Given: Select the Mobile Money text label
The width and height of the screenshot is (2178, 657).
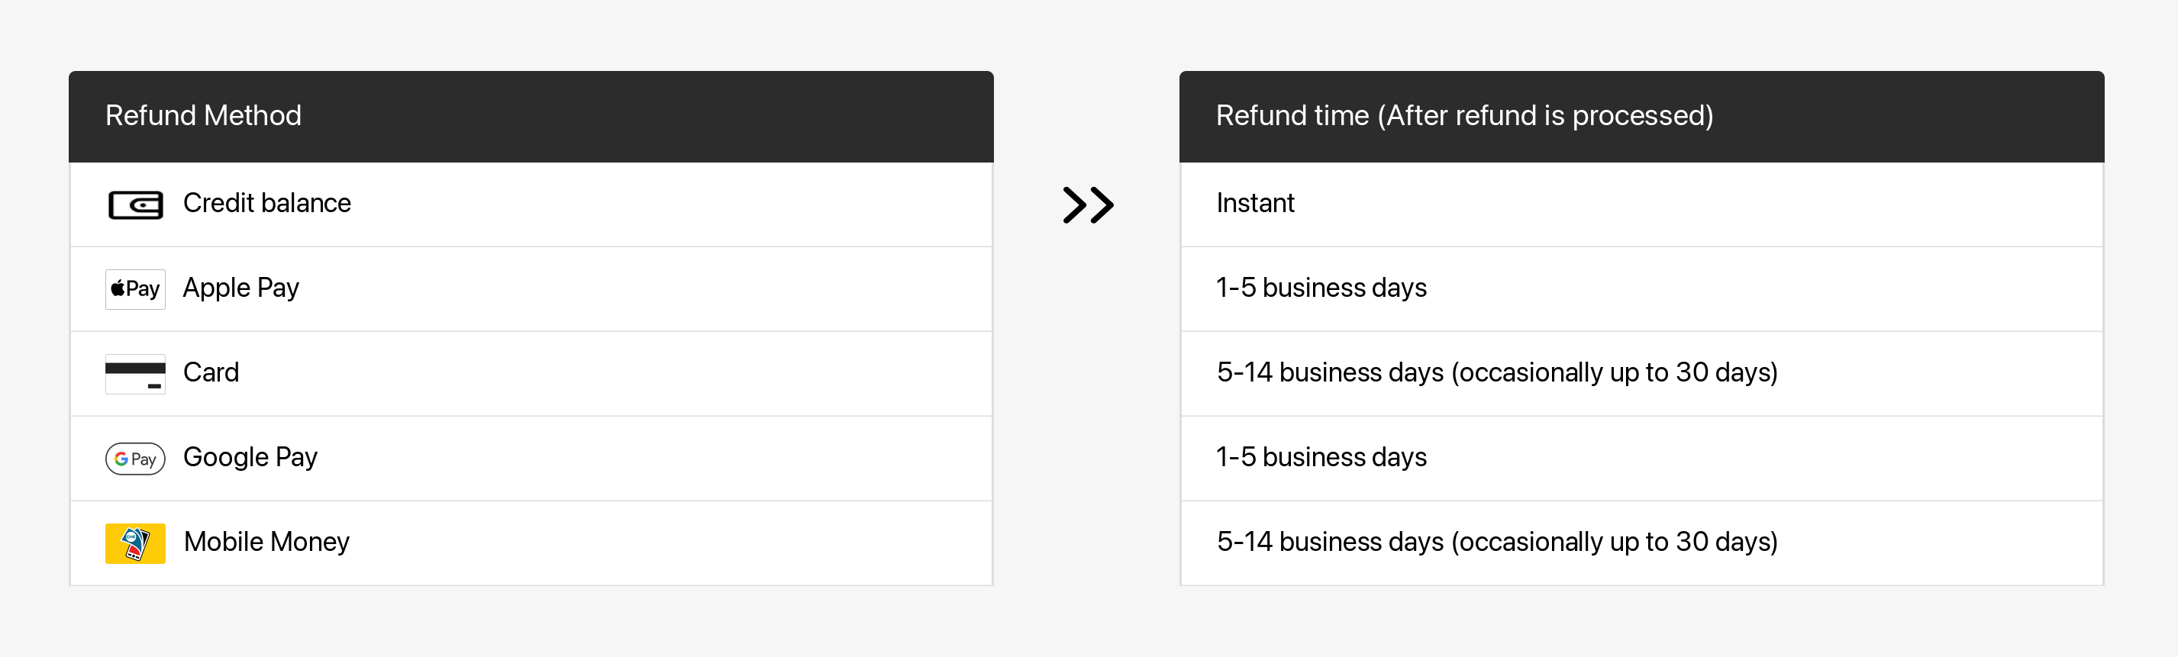Looking at the screenshot, I should (x=266, y=541).
